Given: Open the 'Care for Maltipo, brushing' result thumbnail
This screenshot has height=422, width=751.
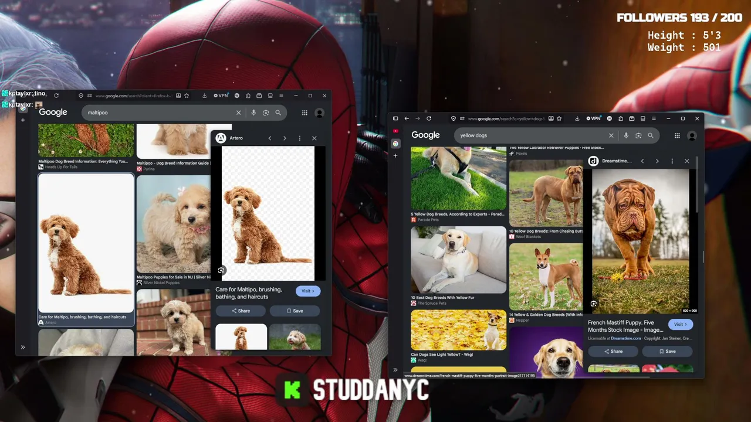Looking at the screenshot, I should [86, 243].
